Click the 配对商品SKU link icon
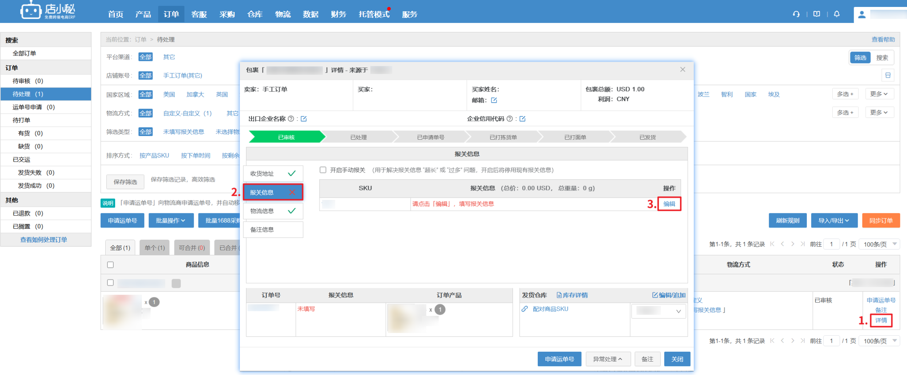The width and height of the screenshot is (907, 375). pos(525,309)
